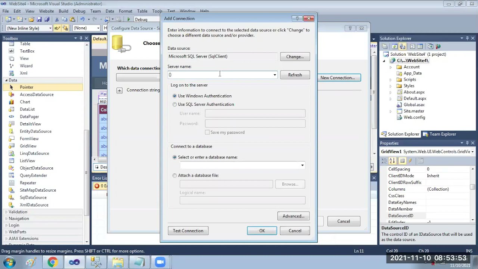Click the Paste toolbar icon

point(72,19)
